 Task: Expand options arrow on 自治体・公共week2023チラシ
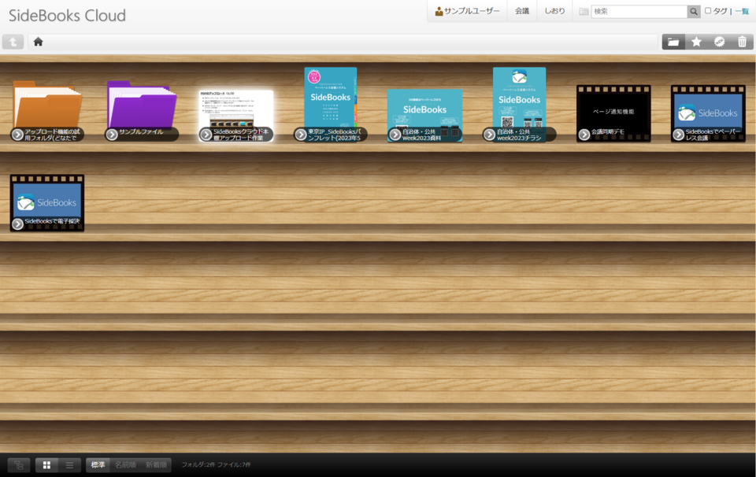pos(489,135)
